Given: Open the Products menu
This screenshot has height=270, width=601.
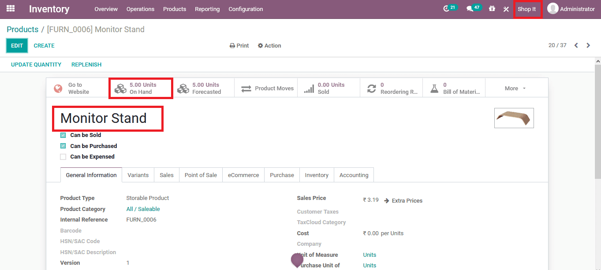Looking at the screenshot, I should point(175,9).
